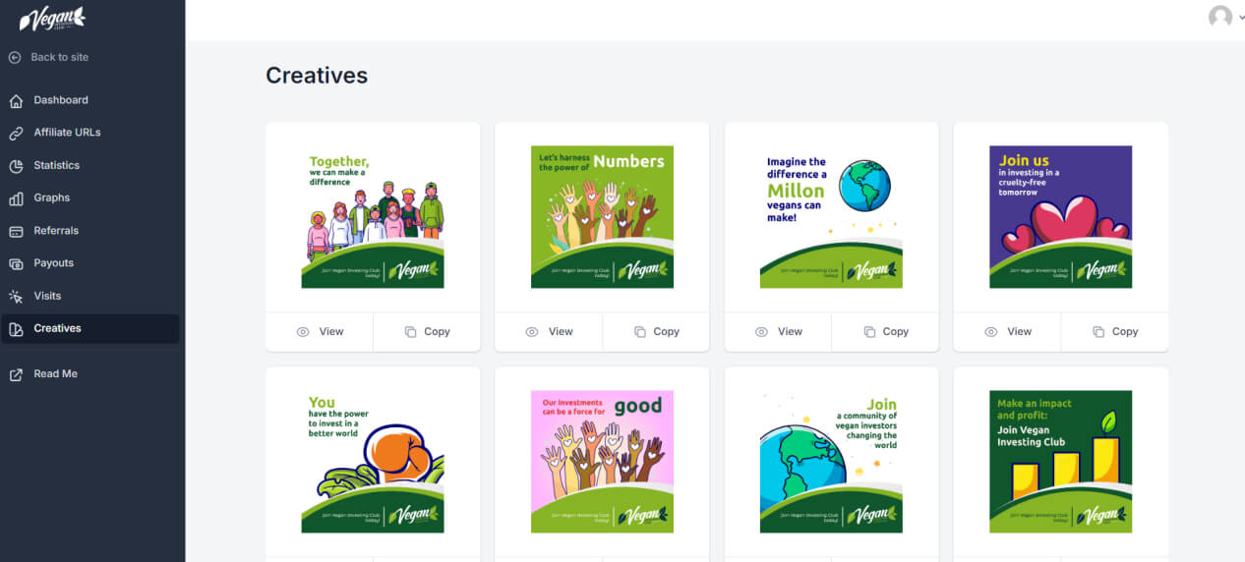This screenshot has width=1245, height=562.
Task: Click eye icon under the 'Power of Numbers' creative
Action: coord(532,332)
